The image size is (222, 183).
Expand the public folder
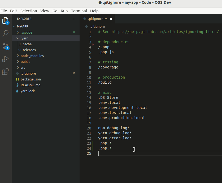(18, 62)
